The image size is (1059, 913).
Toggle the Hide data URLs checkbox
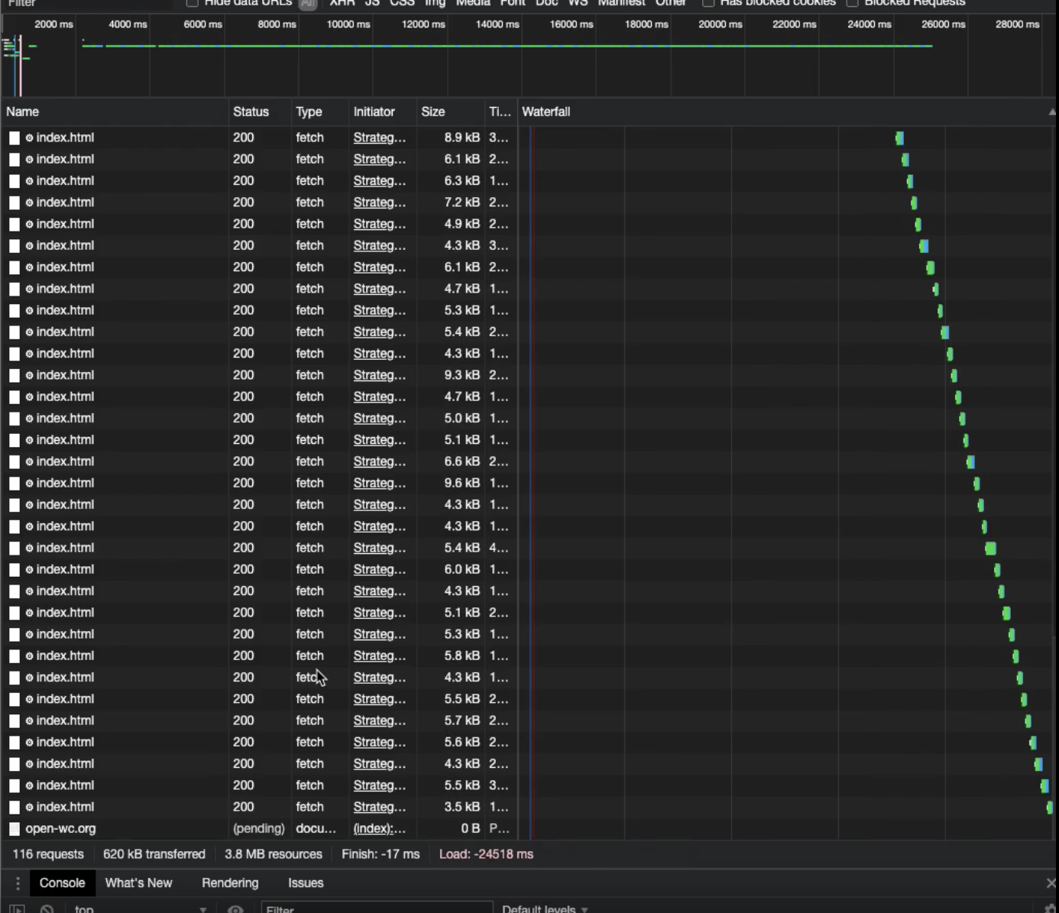(x=193, y=3)
